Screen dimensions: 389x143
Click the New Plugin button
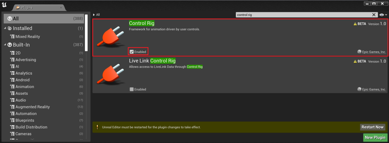coord(375,137)
